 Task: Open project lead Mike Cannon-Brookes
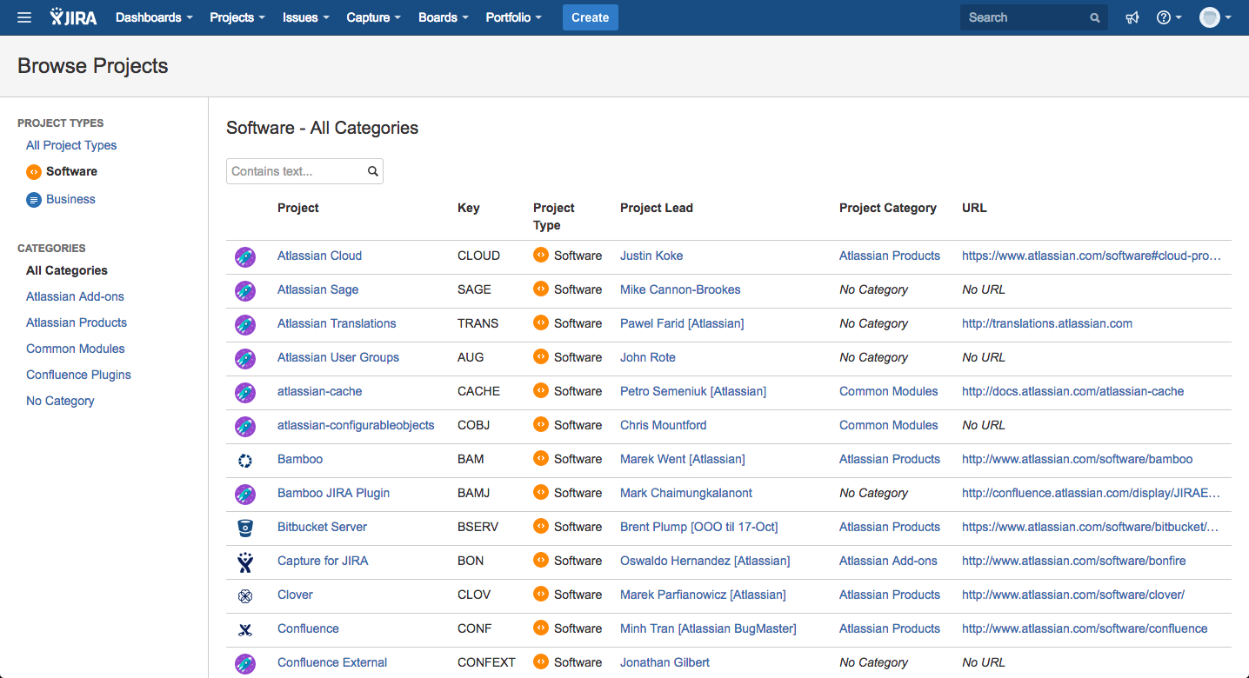[680, 289]
